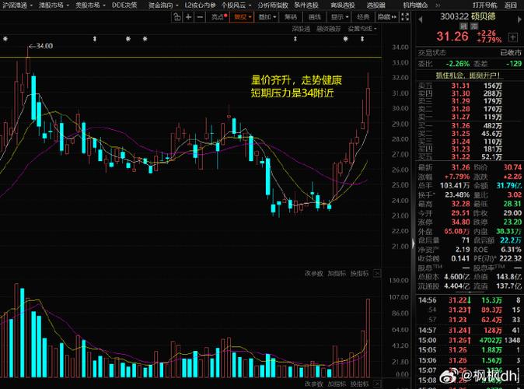Switch to the 经典 classic layout
The height and width of the screenshot is (389, 524).
tap(363, 16)
